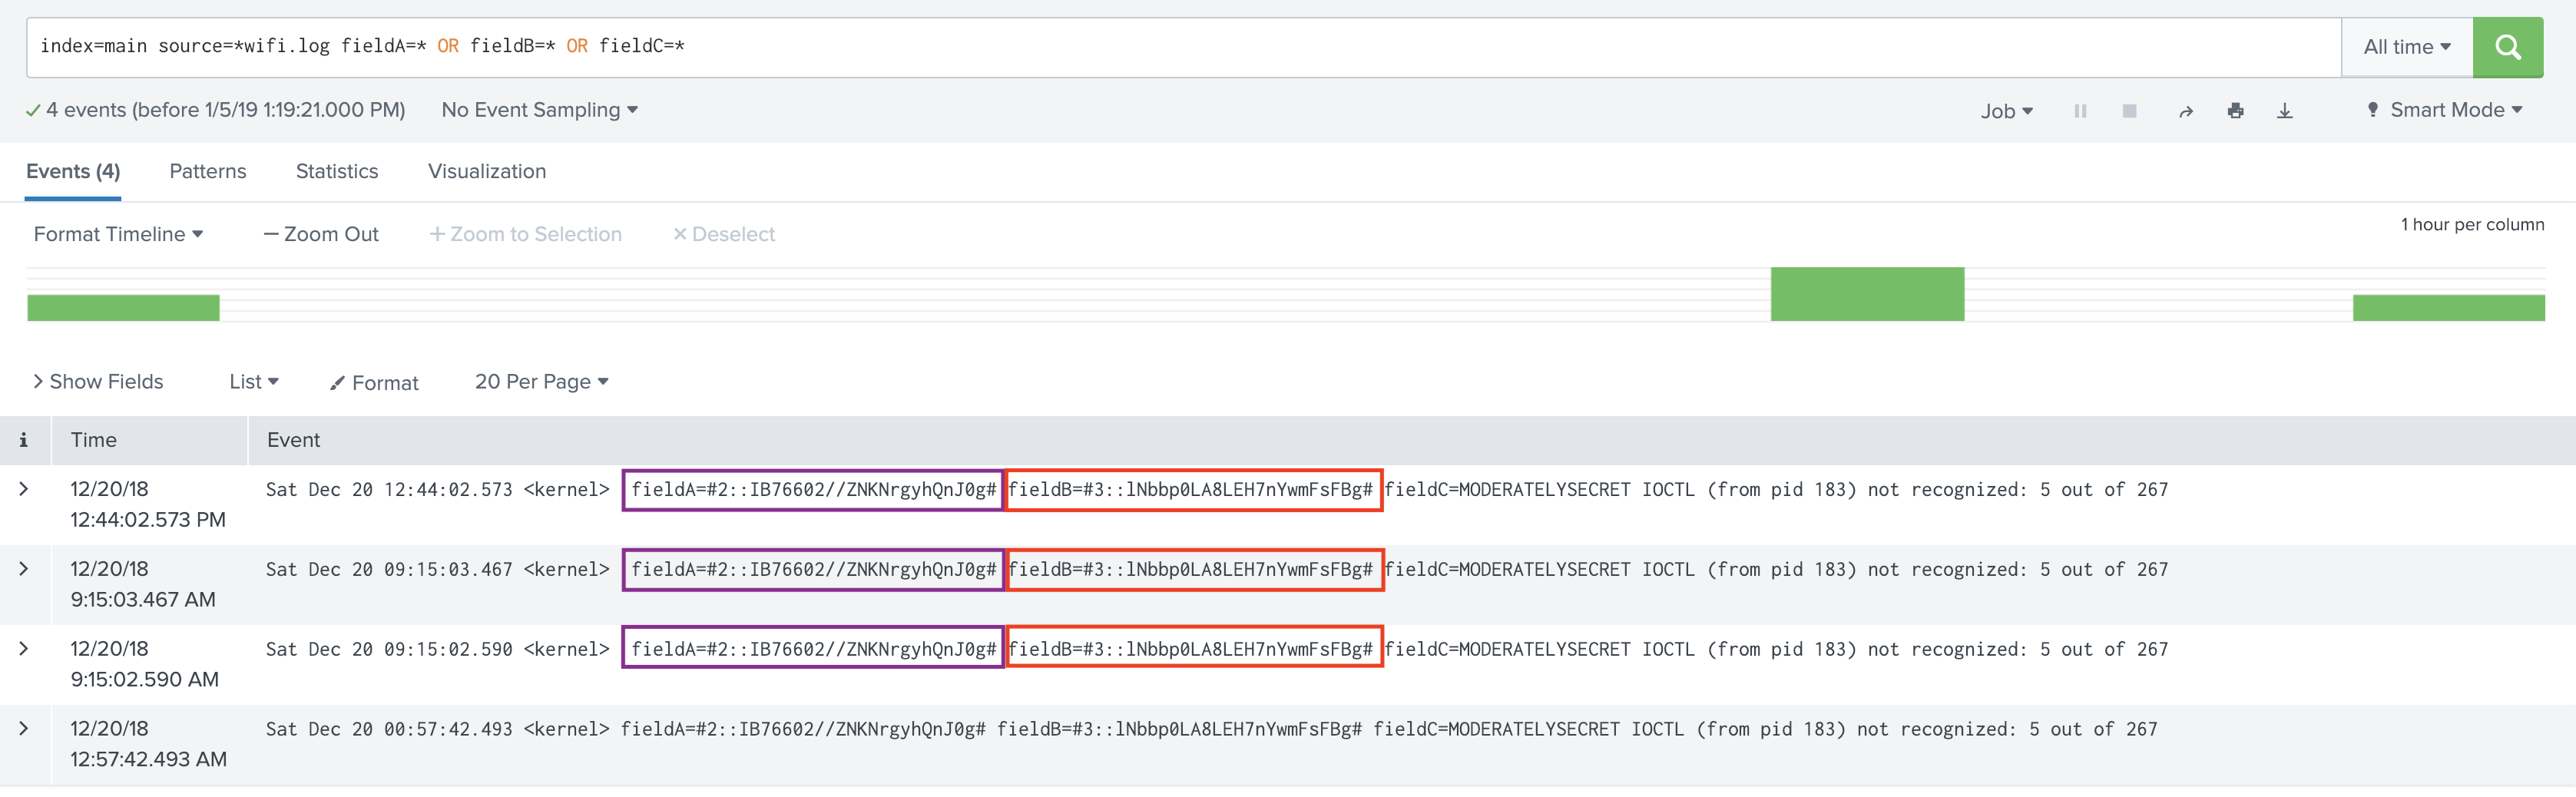Image resolution: width=2576 pixels, height=797 pixels.
Task: Click the info column header icon
Action: 24,439
